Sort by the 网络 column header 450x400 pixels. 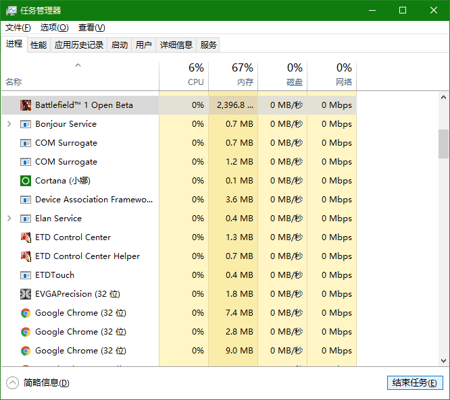tap(332, 76)
